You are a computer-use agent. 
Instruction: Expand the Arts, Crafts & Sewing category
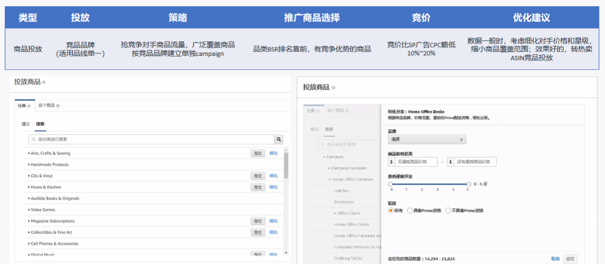(x=29, y=153)
